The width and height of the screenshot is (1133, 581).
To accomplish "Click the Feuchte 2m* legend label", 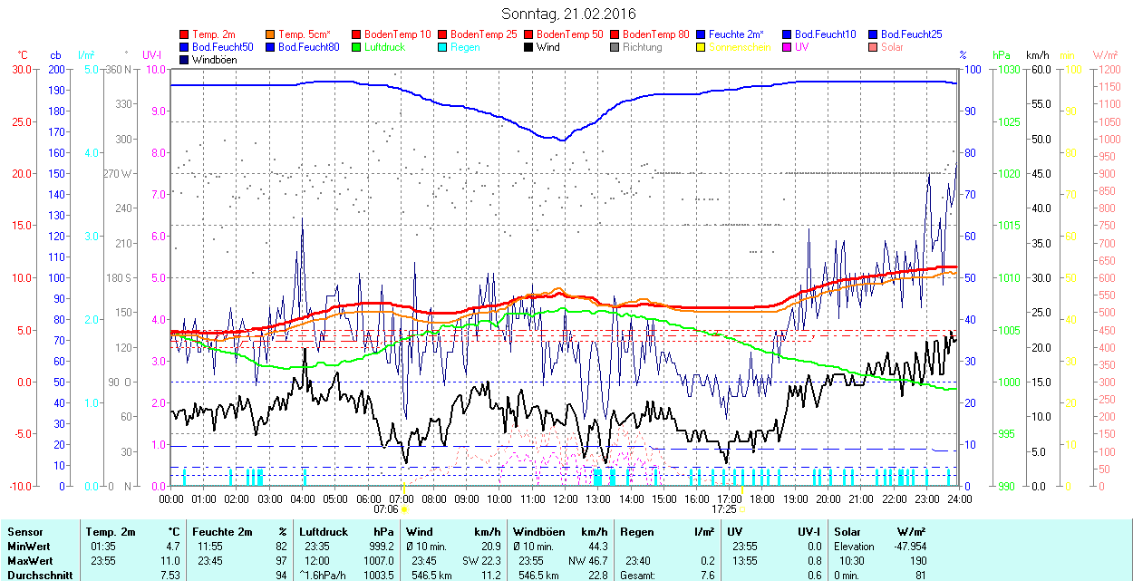I will point(740,34).
